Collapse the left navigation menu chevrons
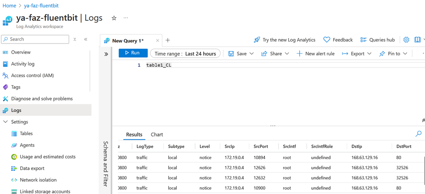Viewport: 425px width, 194px height. coord(86,39)
